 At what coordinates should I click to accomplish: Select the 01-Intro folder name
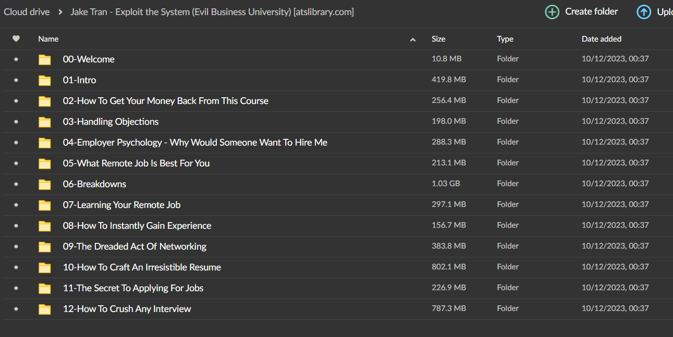pos(80,80)
